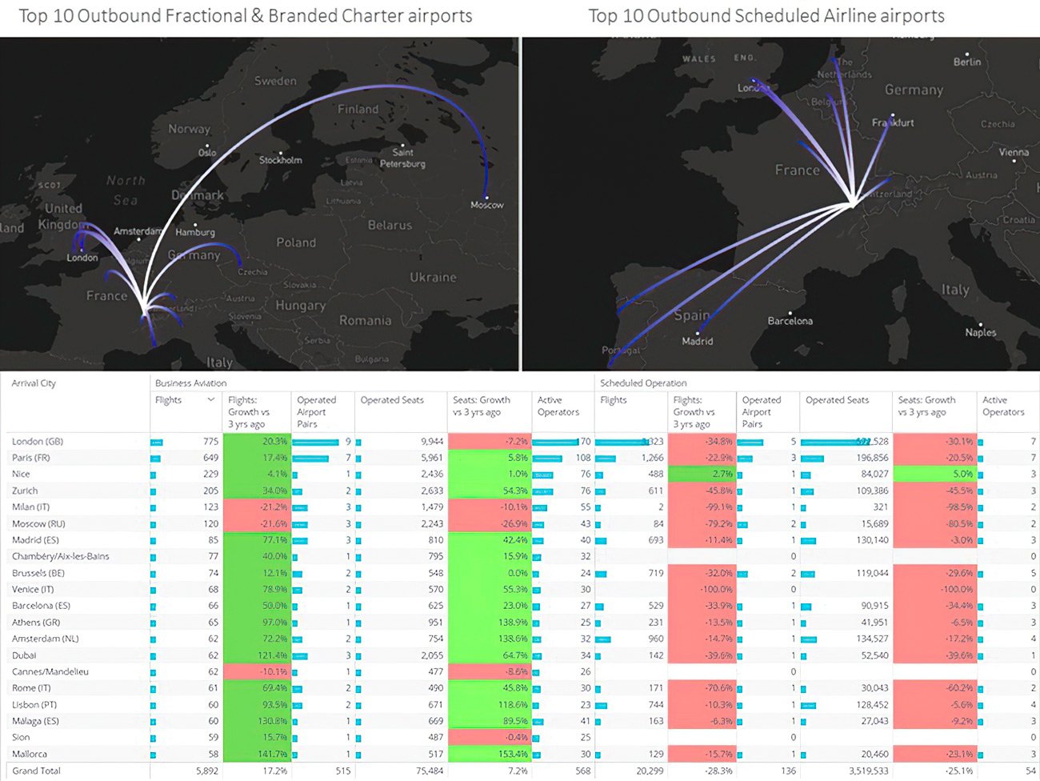The image size is (1040, 781).
Task: Select the Athens (GR) row label
Action: pyautogui.click(x=36, y=623)
